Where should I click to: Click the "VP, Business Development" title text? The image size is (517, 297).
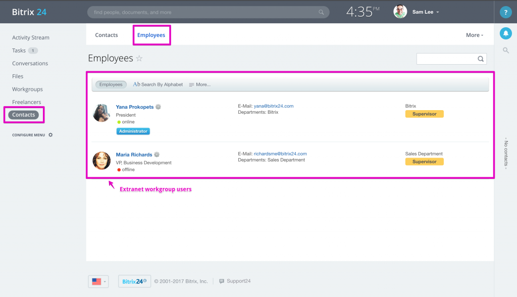click(143, 163)
